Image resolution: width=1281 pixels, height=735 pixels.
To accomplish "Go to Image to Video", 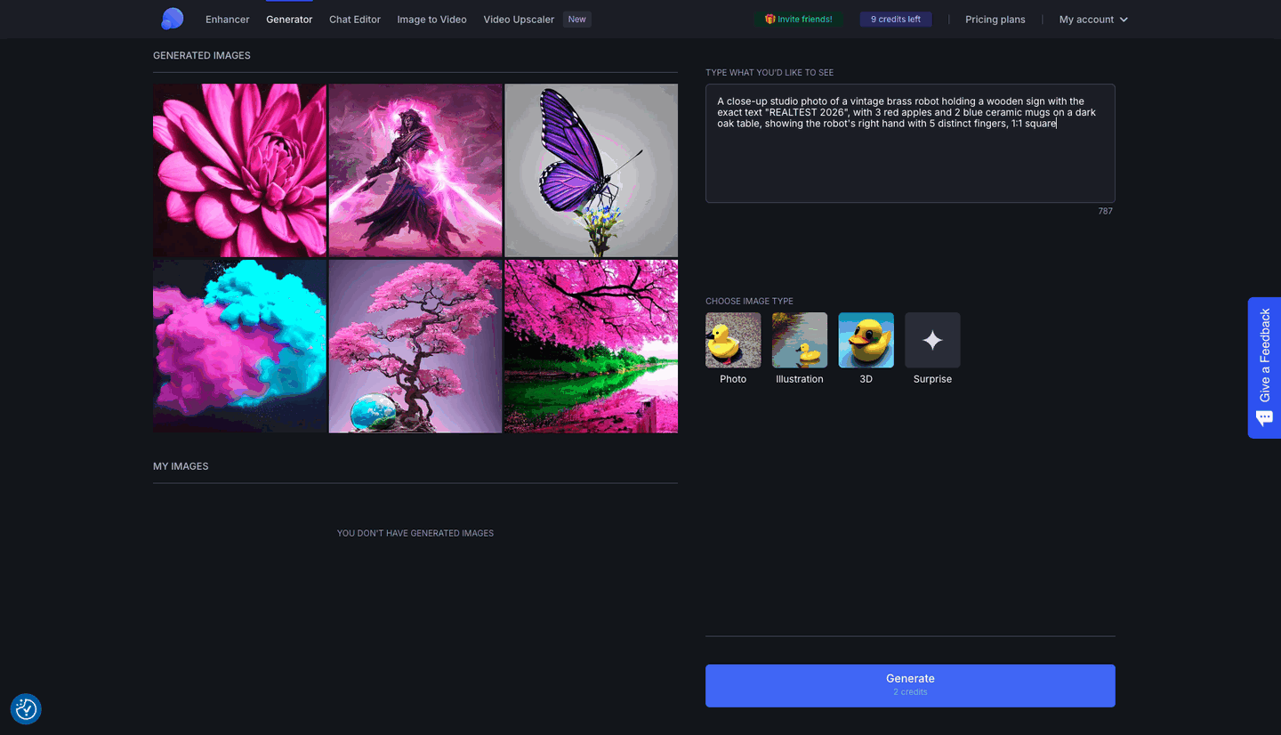I will (431, 20).
